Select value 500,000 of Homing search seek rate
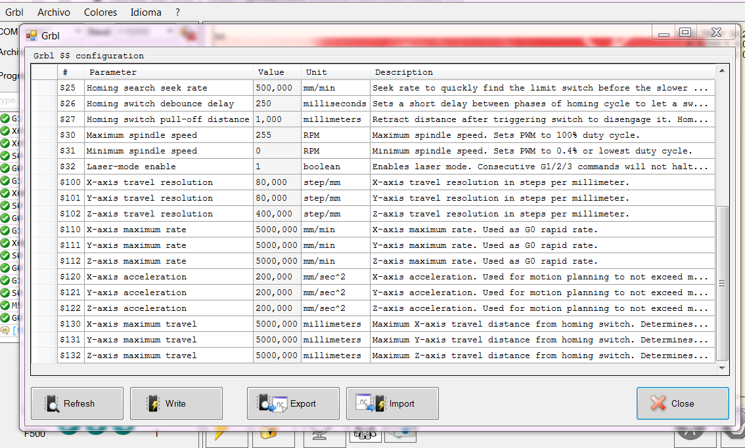This screenshot has height=448, width=745. pyautogui.click(x=277, y=88)
